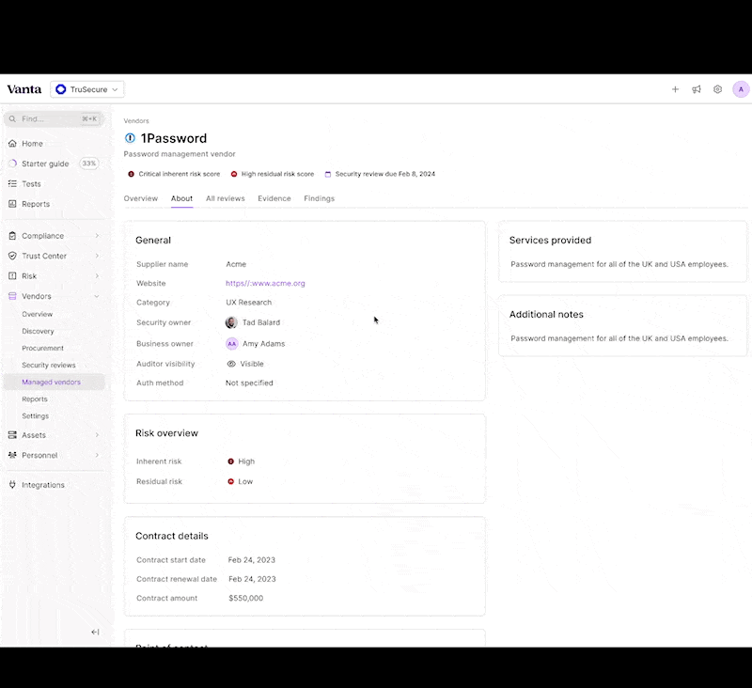Open the Discovery subitem
The height and width of the screenshot is (688, 752).
click(38, 331)
